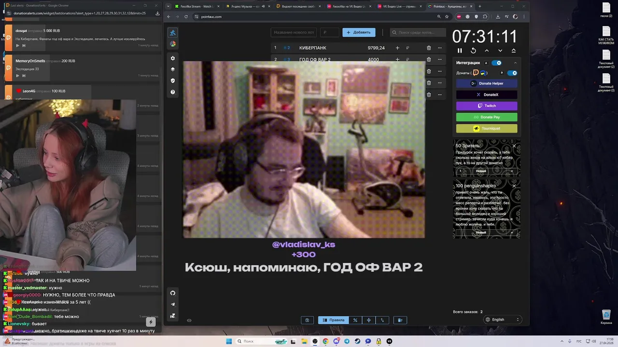
Task: Bookmark the page with star icon
Action: [x=447, y=16]
